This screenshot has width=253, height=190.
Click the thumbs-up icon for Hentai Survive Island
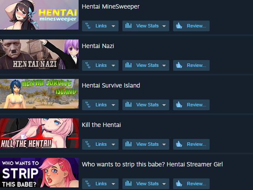[x=179, y=105]
